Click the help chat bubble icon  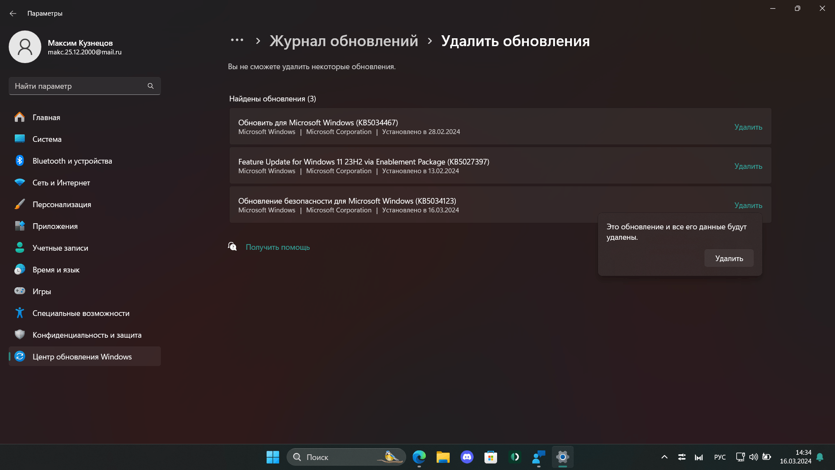pyautogui.click(x=233, y=247)
